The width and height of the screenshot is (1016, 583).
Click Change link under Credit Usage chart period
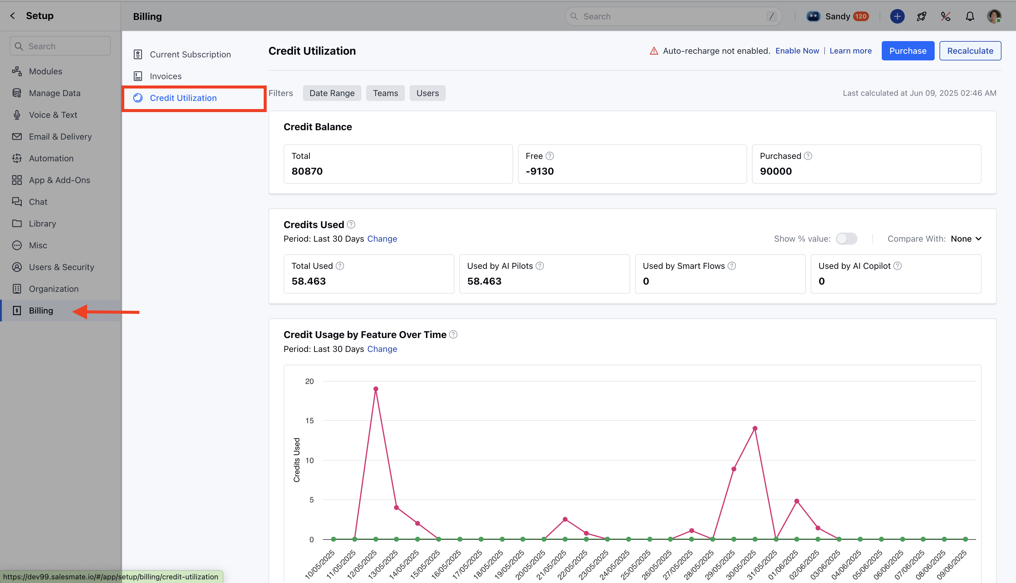tap(382, 349)
